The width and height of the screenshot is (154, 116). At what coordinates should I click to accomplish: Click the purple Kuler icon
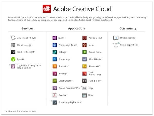tap(55, 38)
